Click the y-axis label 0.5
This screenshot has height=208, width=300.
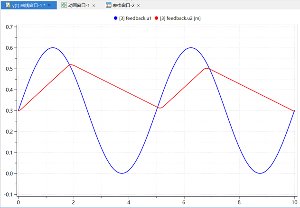[9, 69]
